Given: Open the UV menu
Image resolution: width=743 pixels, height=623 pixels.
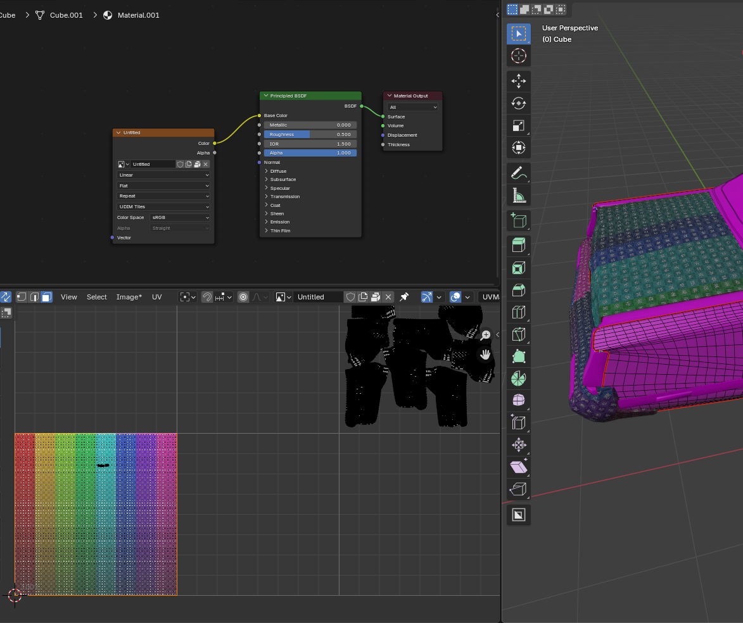Looking at the screenshot, I should click(156, 297).
